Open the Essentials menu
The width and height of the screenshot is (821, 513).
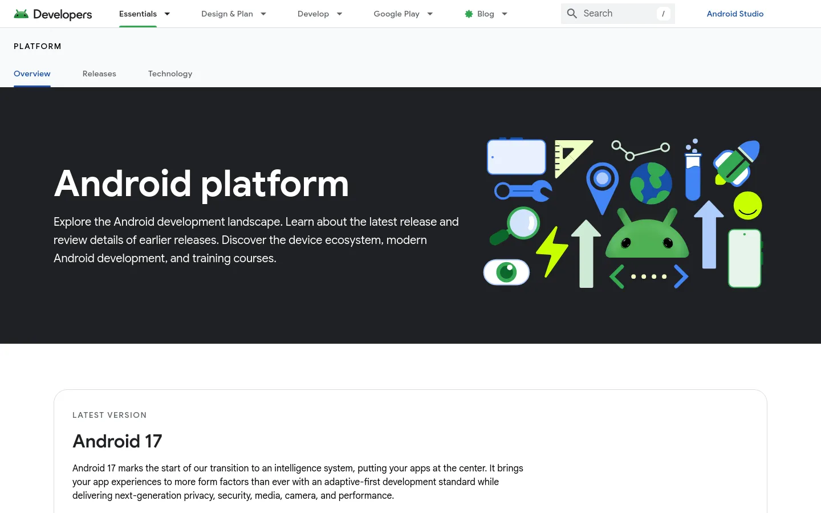click(x=138, y=14)
